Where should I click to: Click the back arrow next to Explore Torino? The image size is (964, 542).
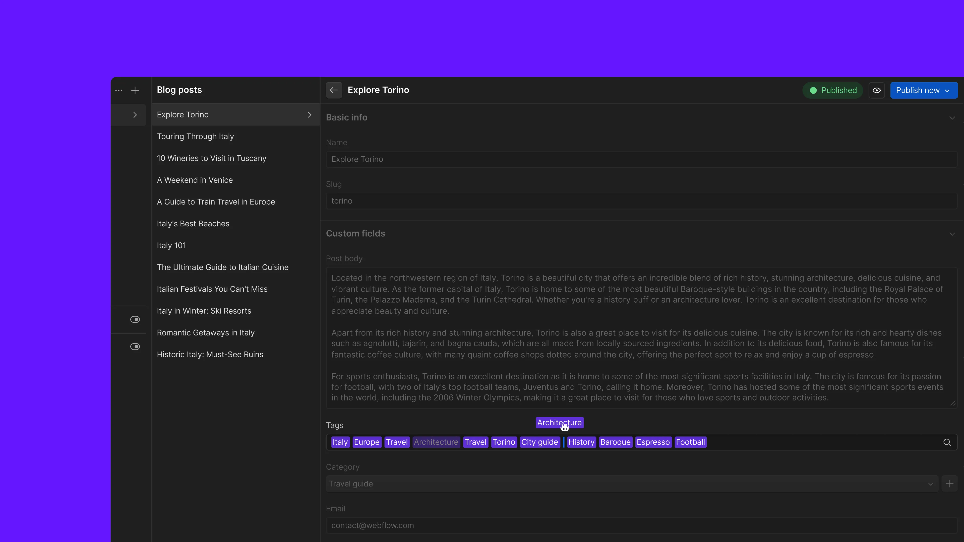tap(334, 90)
